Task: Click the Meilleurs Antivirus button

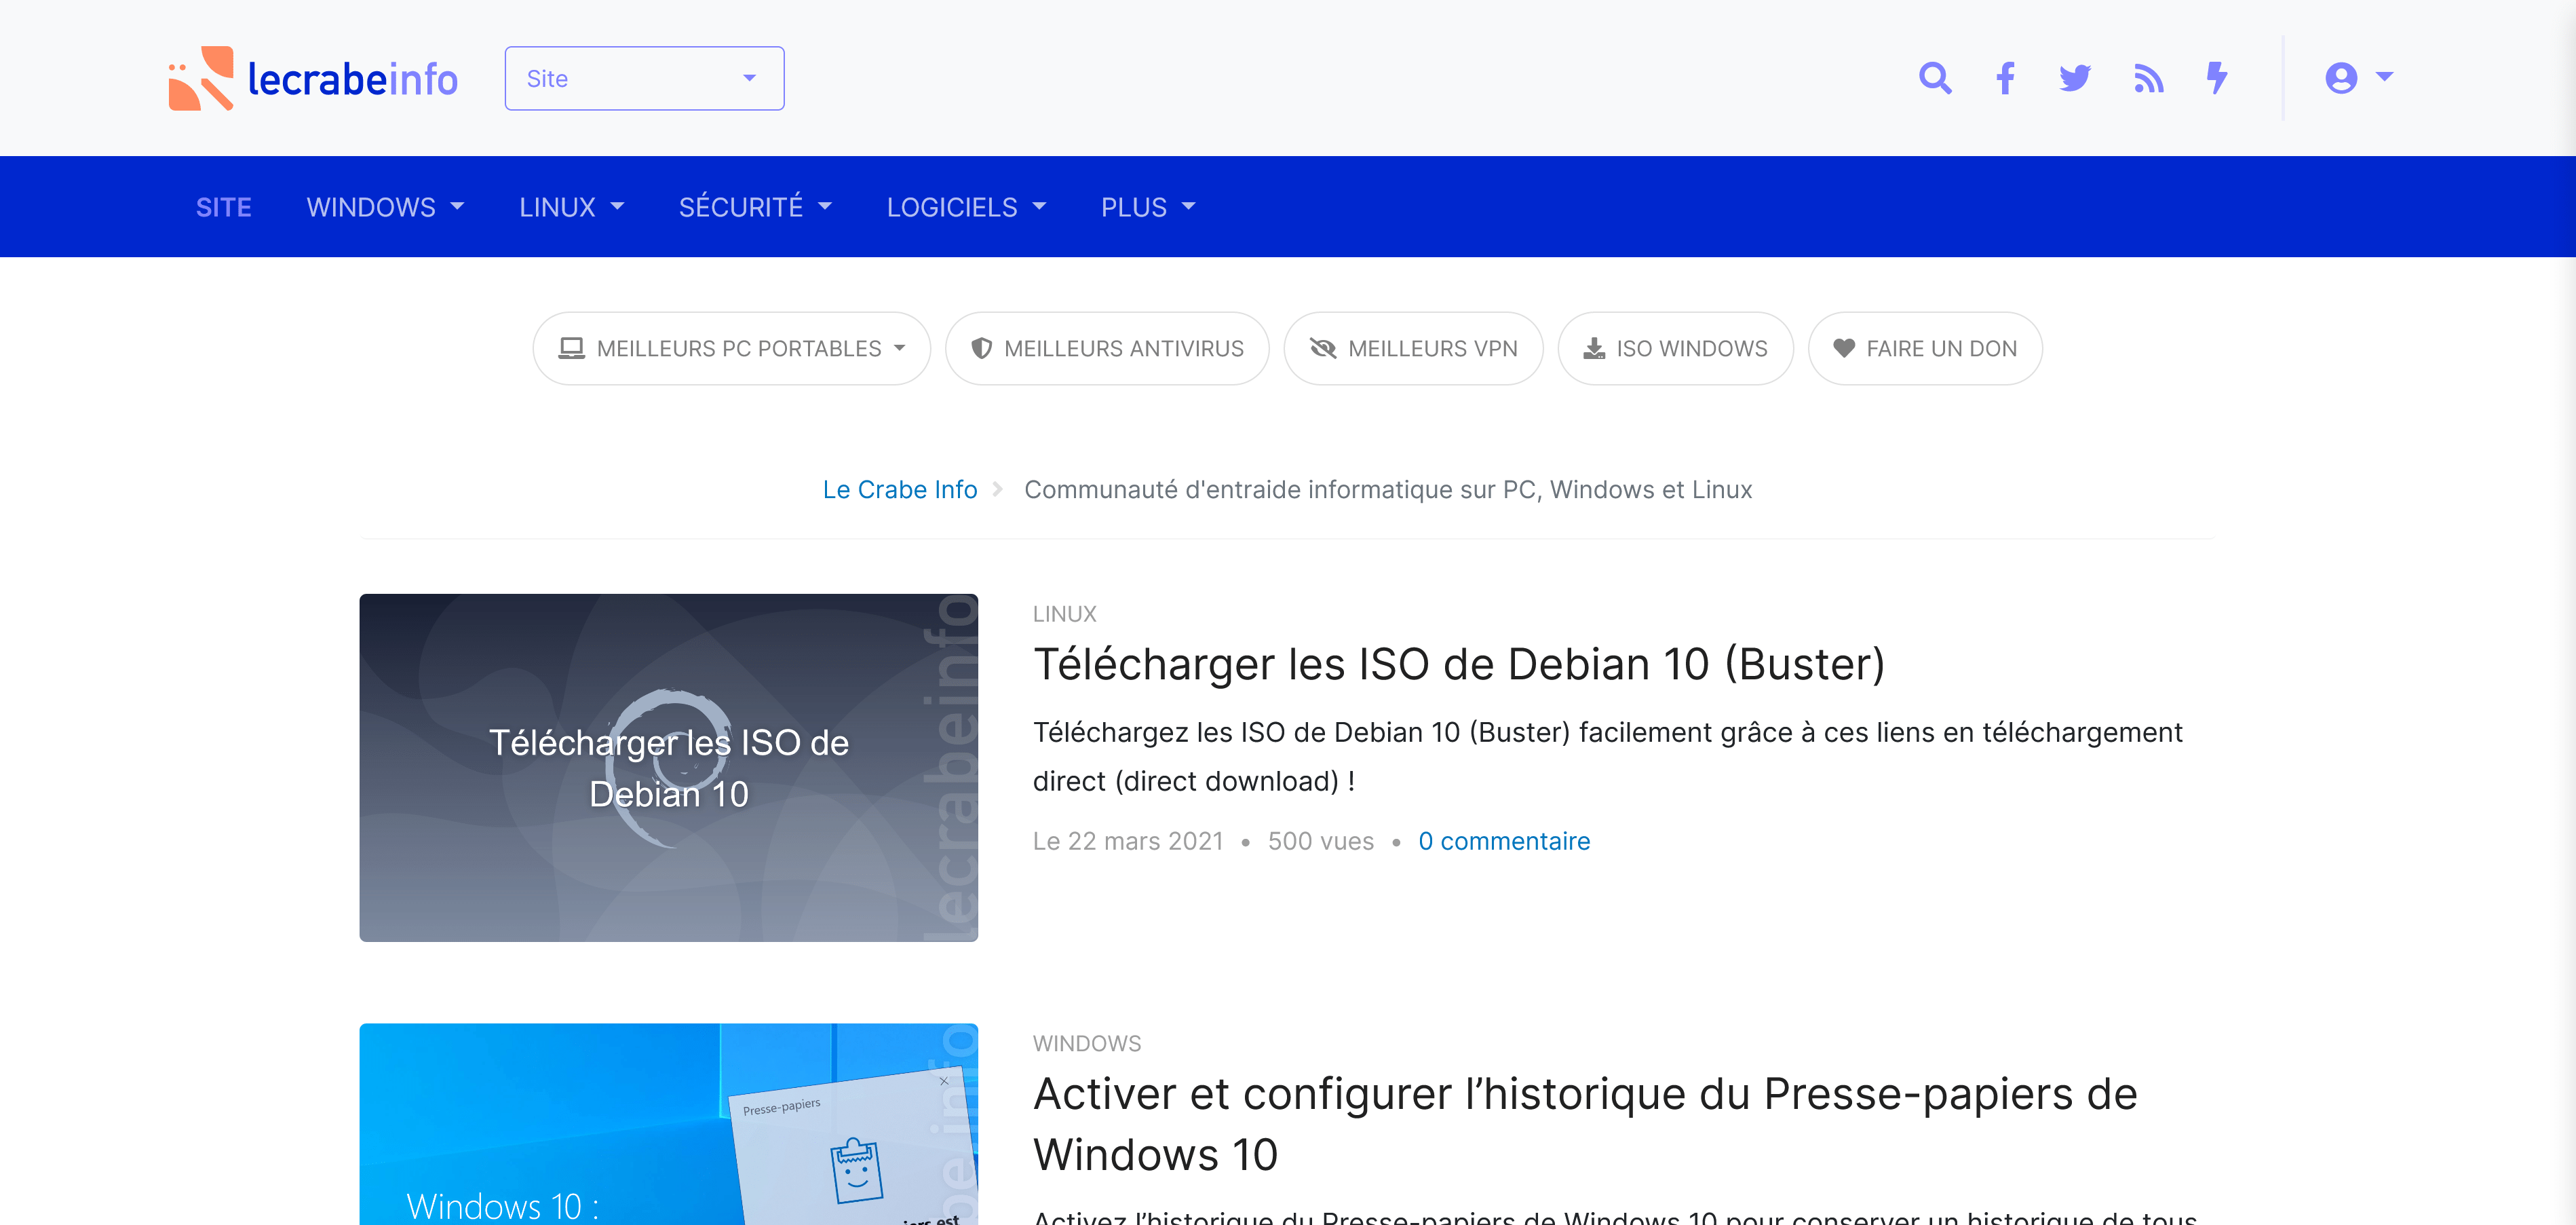Action: click(x=1107, y=349)
